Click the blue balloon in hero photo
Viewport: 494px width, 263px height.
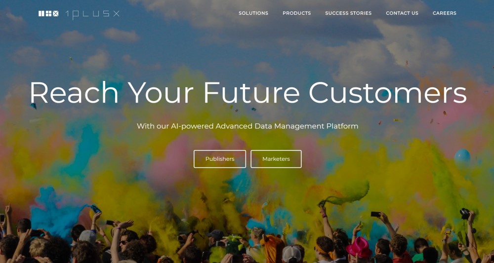pos(462,157)
